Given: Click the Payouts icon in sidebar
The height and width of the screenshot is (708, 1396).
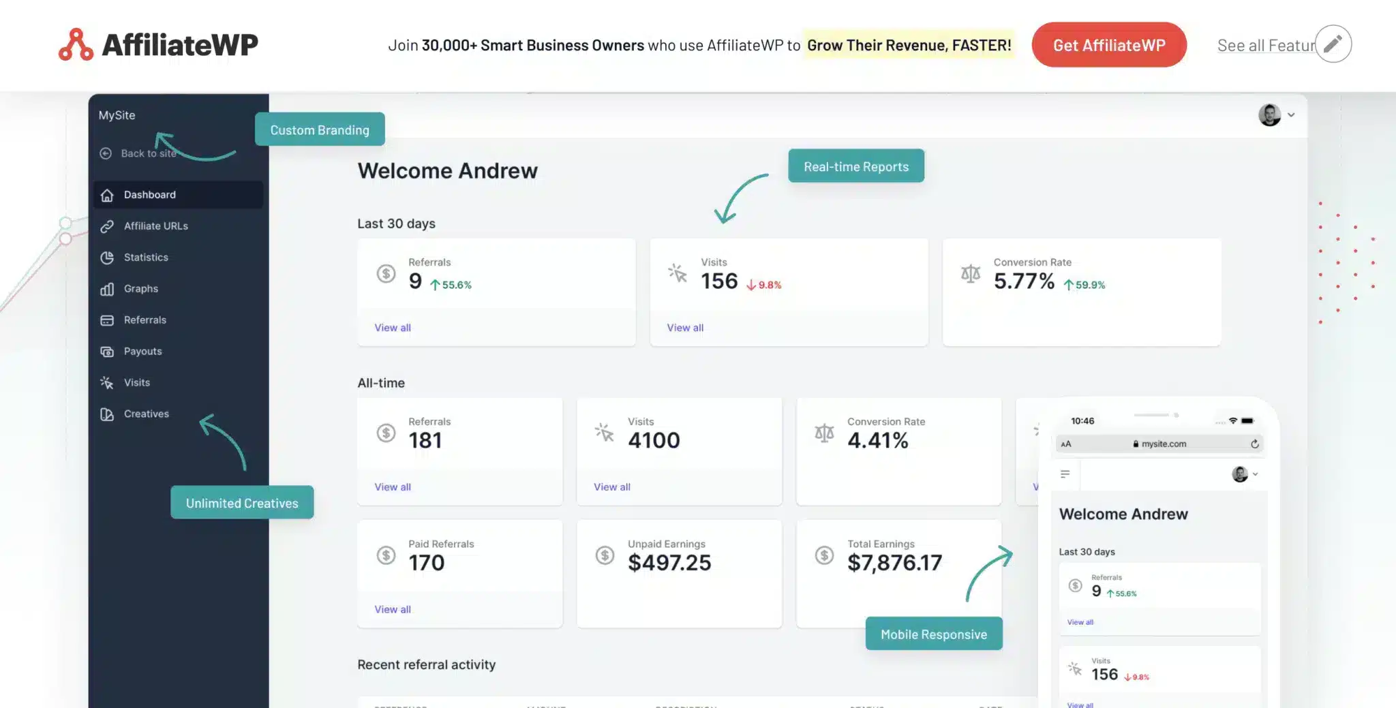Looking at the screenshot, I should (x=107, y=352).
